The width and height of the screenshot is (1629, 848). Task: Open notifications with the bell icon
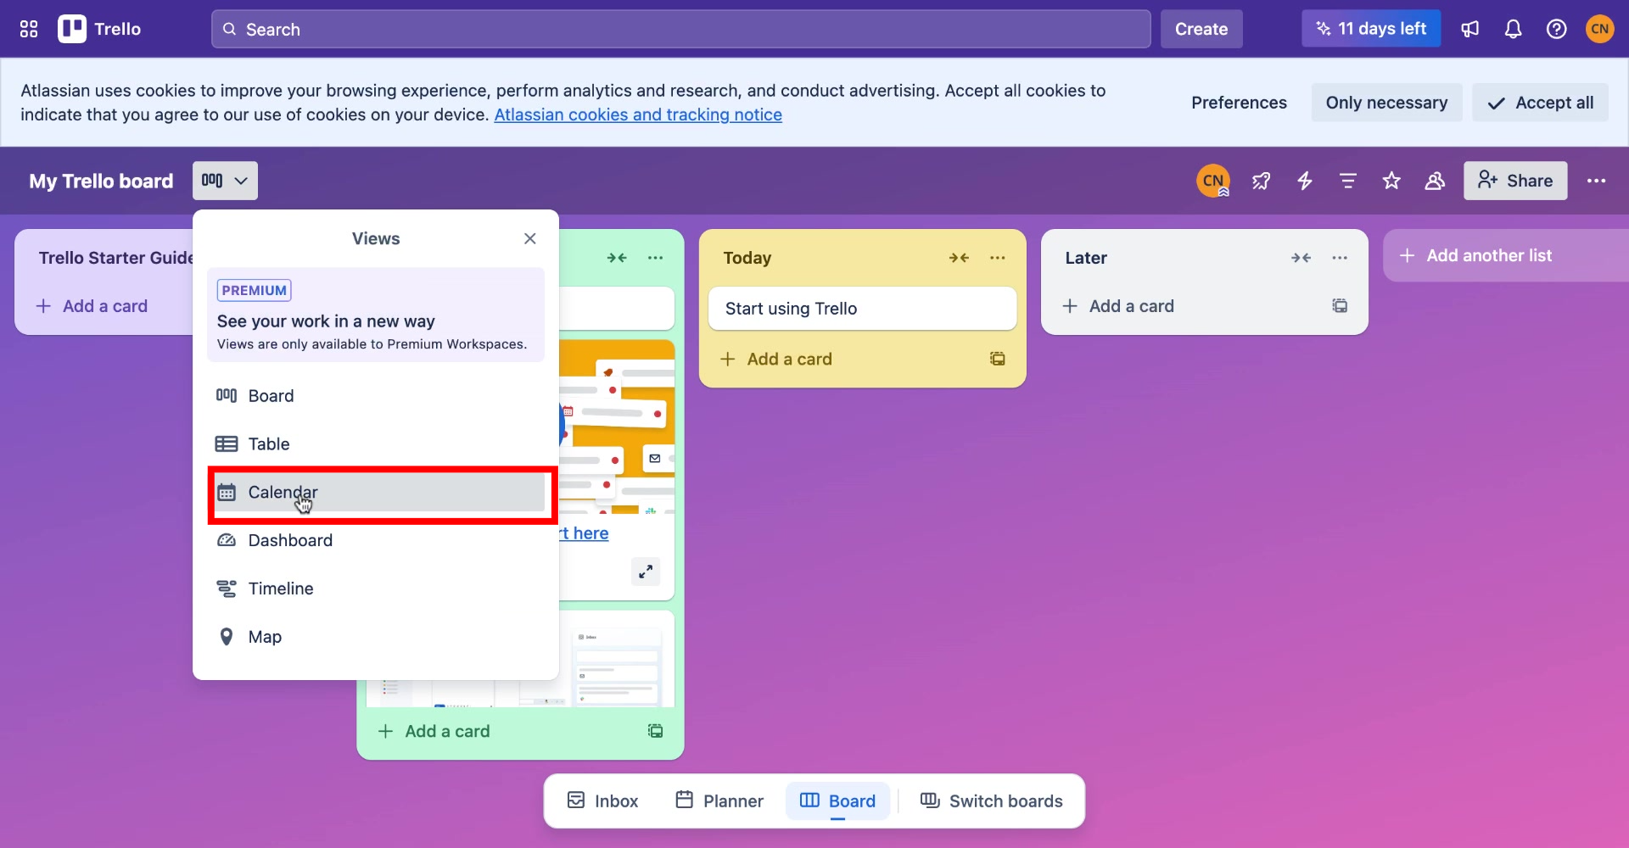(x=1514, y=28)
